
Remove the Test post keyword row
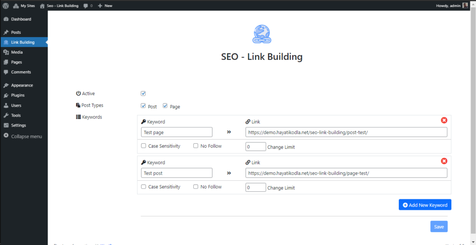tap(444, 161)
